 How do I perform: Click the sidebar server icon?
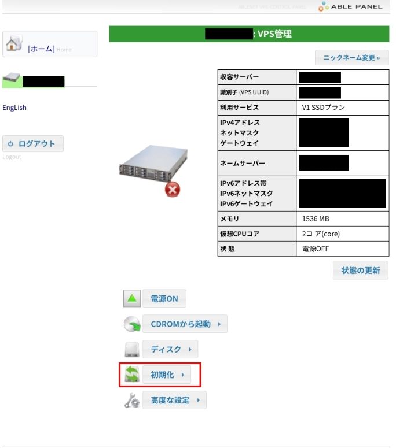pyautogui.click(x=12, y=77)
